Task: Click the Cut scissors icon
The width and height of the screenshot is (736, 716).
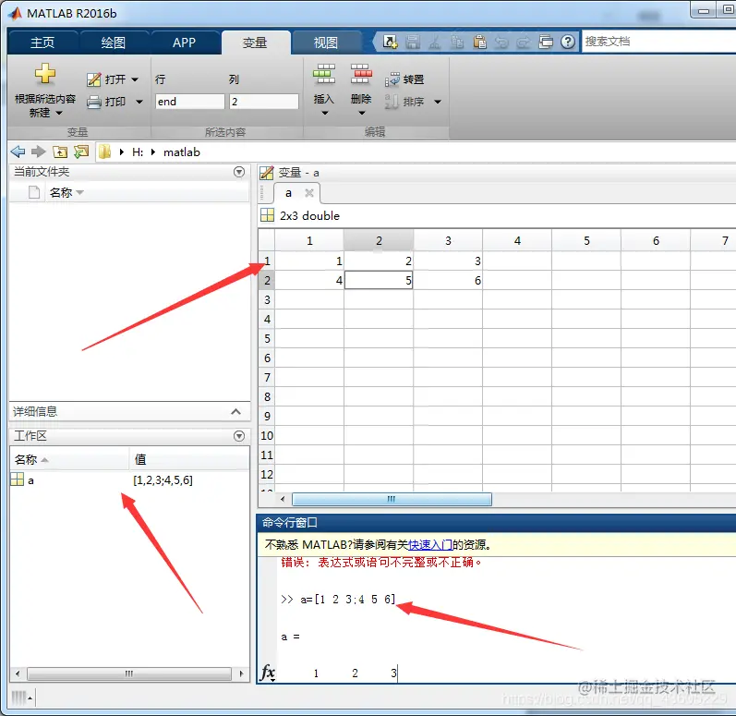Action: coord(435,42)
